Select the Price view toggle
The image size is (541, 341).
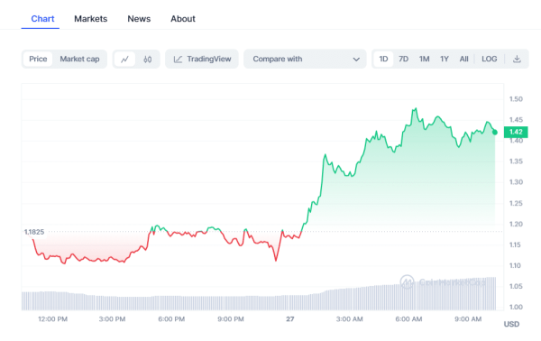[38, 59]
